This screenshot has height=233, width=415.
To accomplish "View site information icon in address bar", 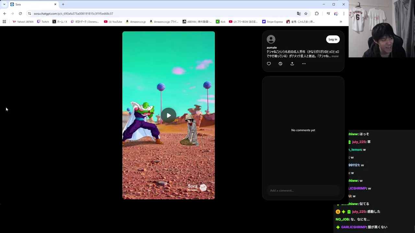I will pyautogui.click(x=30, y=14).
